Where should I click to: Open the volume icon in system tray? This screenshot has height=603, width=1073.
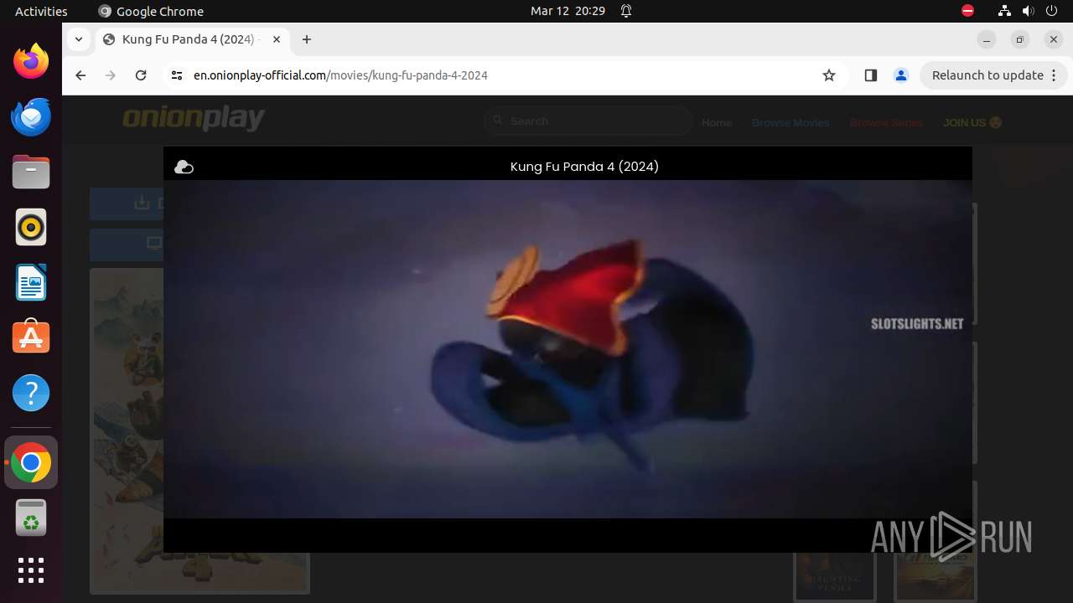tap(1029, 12)
